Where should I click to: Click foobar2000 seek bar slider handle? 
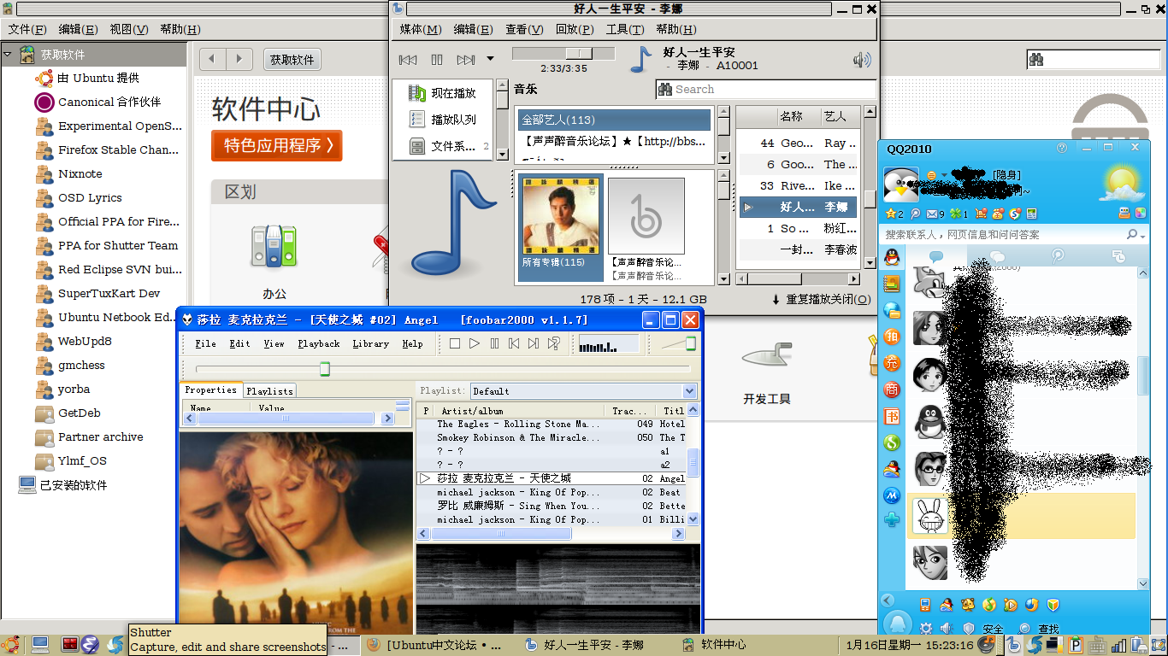pyautogui.click(x=325, y=368)
